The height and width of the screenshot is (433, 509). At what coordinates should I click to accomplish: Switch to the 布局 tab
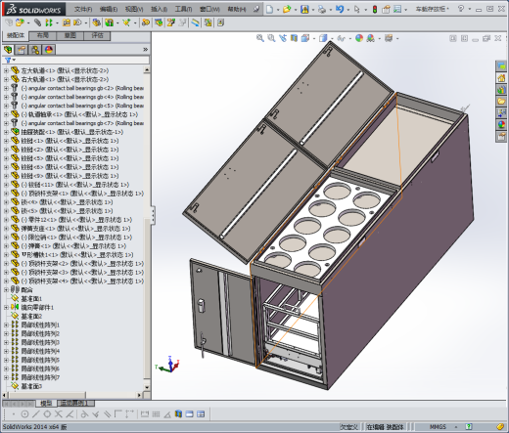click(x=43, y=35)
